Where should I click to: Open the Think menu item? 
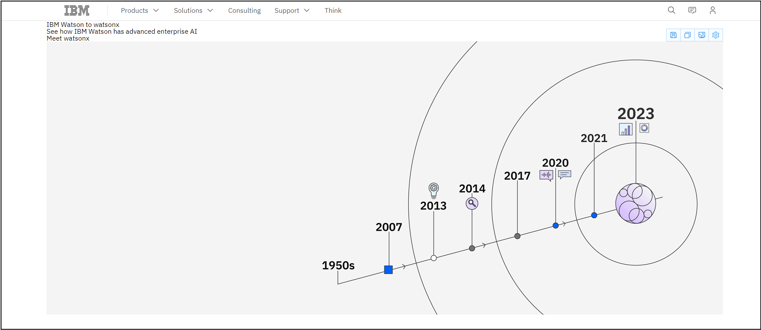333,11
